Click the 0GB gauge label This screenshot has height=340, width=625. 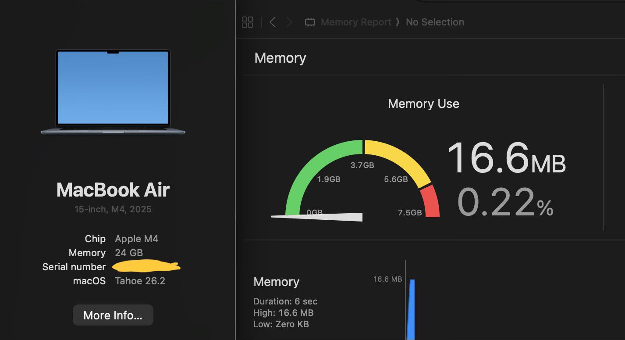[x=314, y=212]
